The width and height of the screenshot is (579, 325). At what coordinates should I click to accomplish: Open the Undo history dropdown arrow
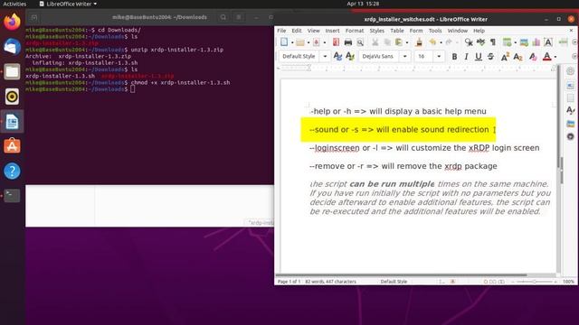tap(441, 42)
